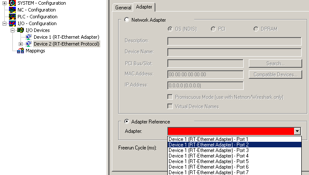Screen dimensions: 309x175
Task: Choose Device 1 (RT-Ethernet Adapter) - Port 6
Action: pos(234,167)
